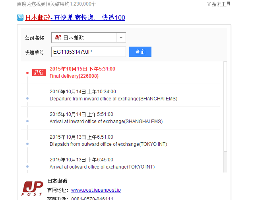Click the red latest-status timeline dot
This screenshot has width=254, height=200.
pos(27,73)
